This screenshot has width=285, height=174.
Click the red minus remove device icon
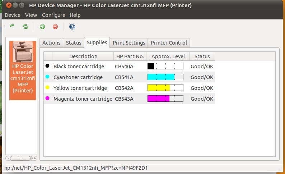[x=55, y=27]
